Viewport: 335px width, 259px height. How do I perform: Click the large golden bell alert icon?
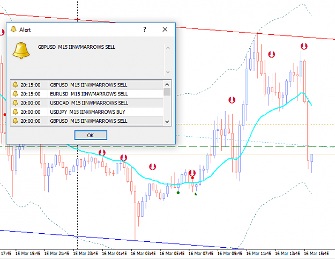[21, 50]
